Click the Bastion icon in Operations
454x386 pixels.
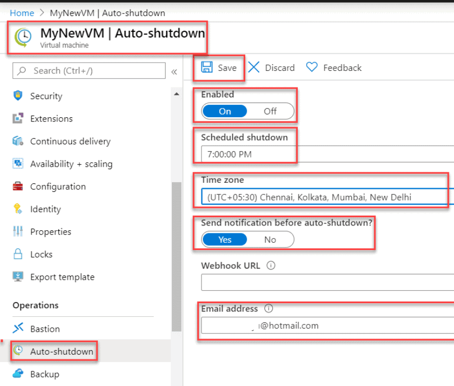(x=17, y=329)
